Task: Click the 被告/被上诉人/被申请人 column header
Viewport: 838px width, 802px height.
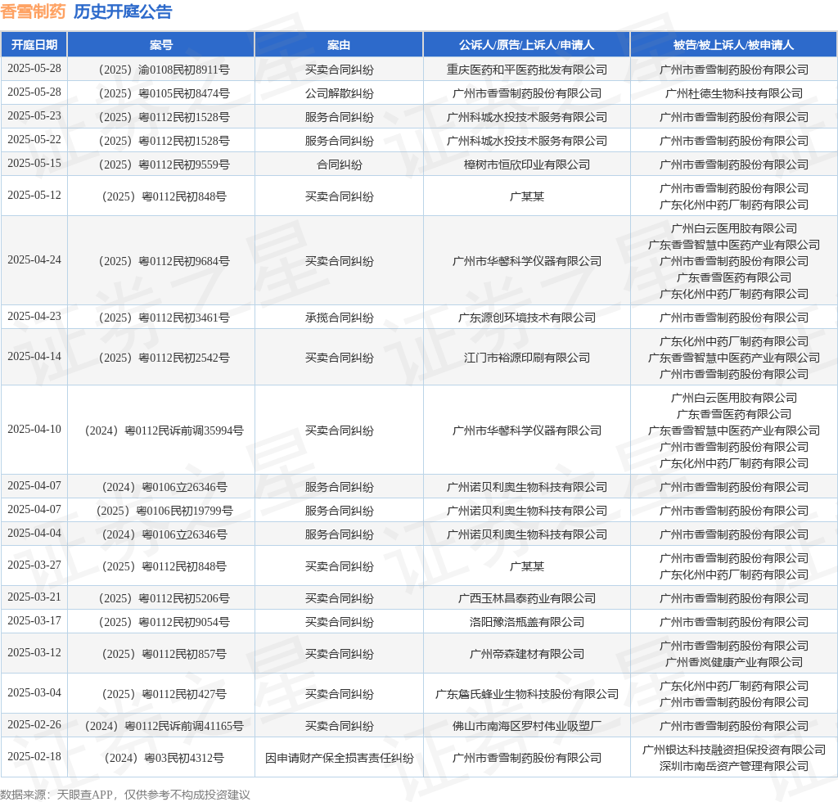Action: pos(733,45)
